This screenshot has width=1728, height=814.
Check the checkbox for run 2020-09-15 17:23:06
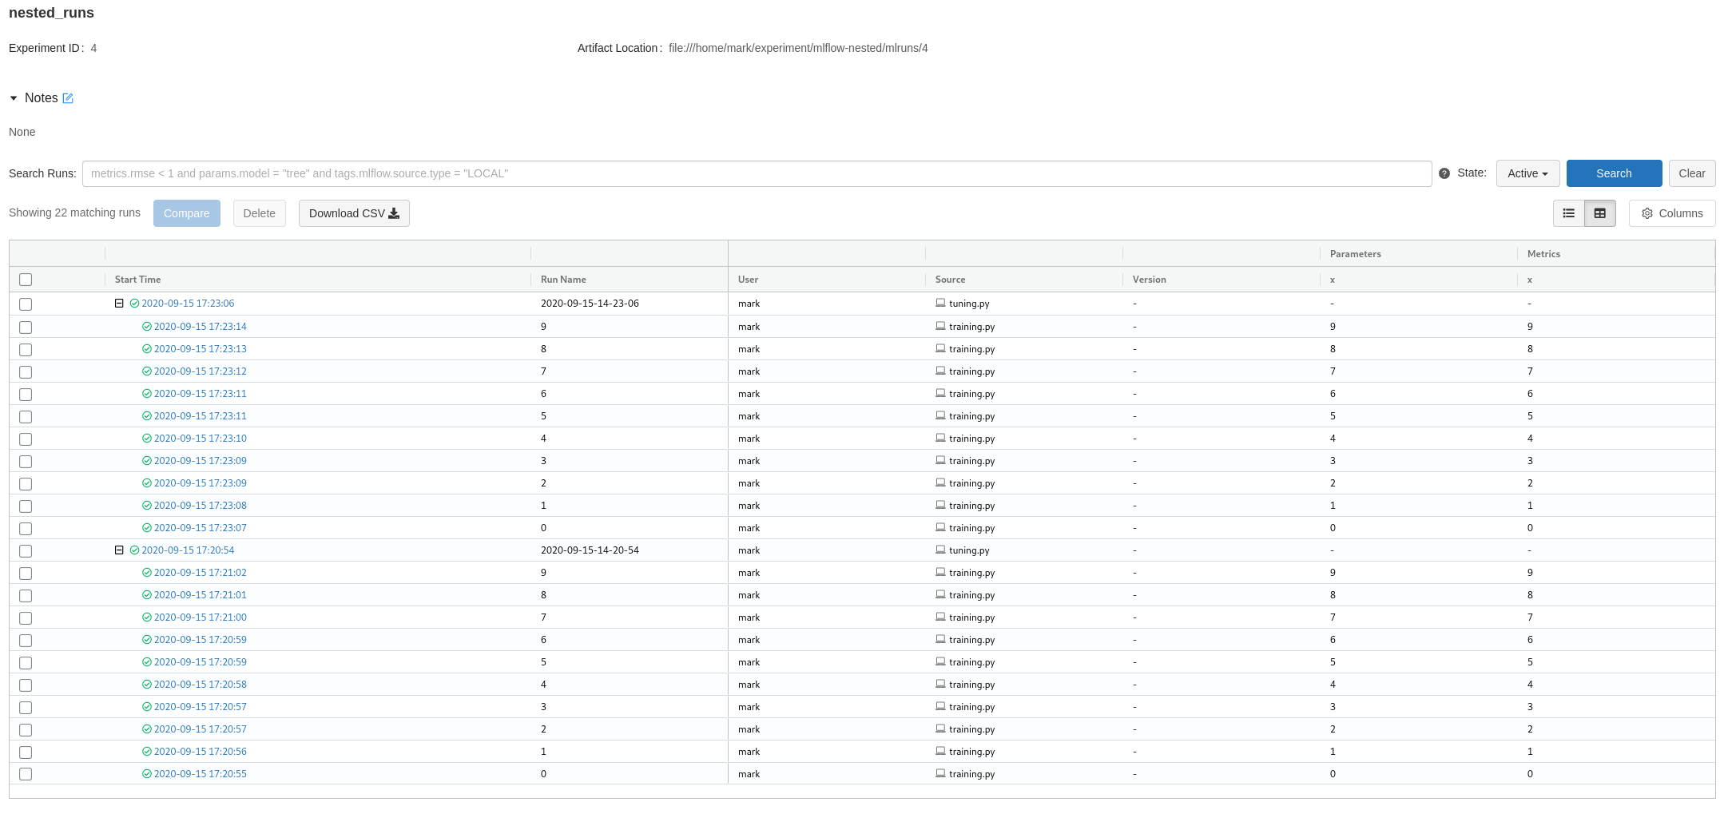click(25, 304)
